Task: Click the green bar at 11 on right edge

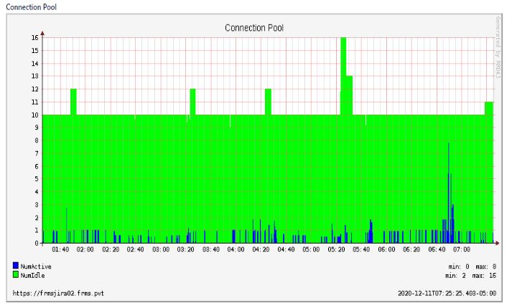Action: click(489, 108)
